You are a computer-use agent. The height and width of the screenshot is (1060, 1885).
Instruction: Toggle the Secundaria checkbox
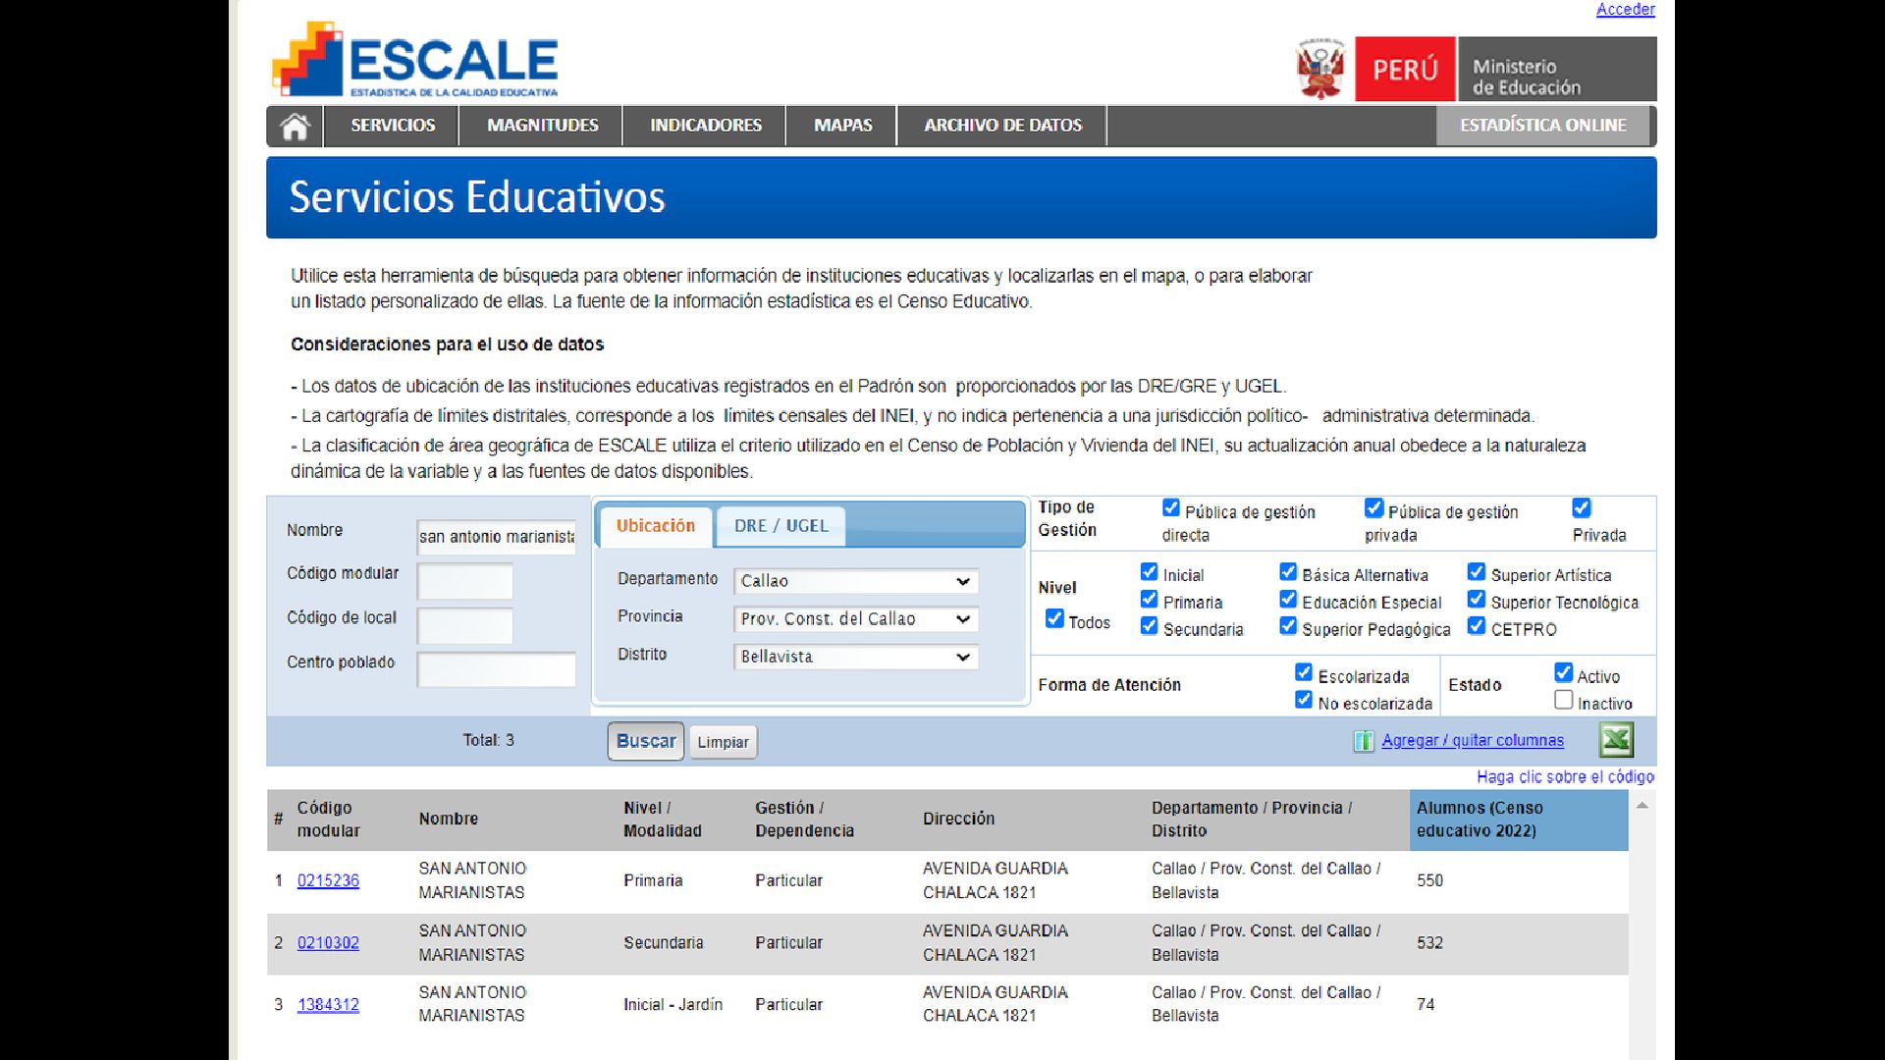point(1149,626)
